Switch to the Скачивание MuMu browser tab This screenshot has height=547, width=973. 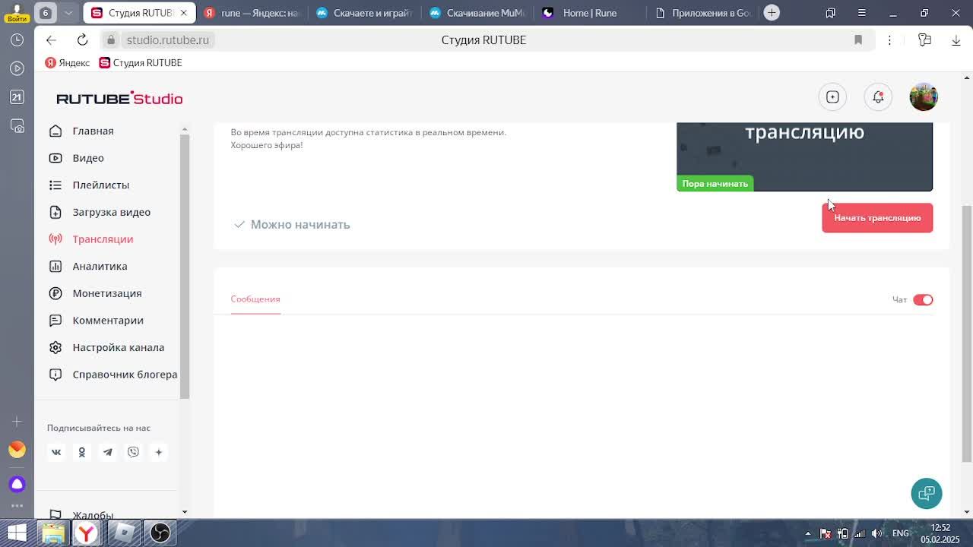[477, 13]
